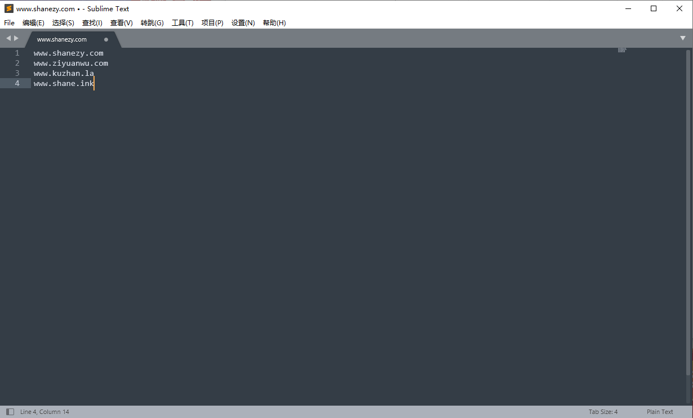Click the panel toggle icon in the status bar
This screenshot has width=693, height=418.
click(10, 411)
